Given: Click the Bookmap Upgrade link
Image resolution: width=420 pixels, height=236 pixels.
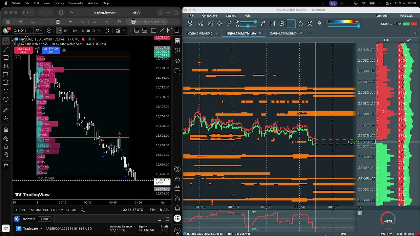Looking at the screenshot, I should pos(382,16).
